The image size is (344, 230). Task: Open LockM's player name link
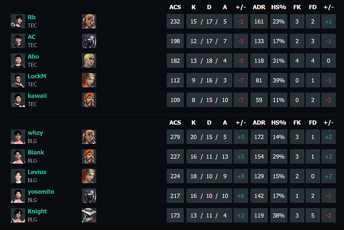pyautogui.click(x=37, y=76)
